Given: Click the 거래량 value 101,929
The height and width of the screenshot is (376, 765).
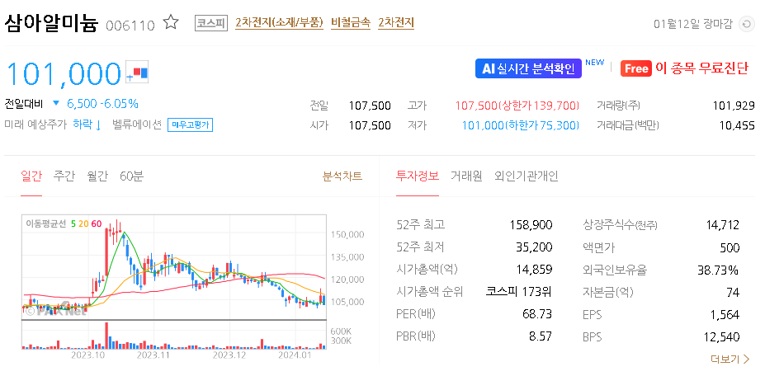Looking at the screenshot, I should pos(734,106).
